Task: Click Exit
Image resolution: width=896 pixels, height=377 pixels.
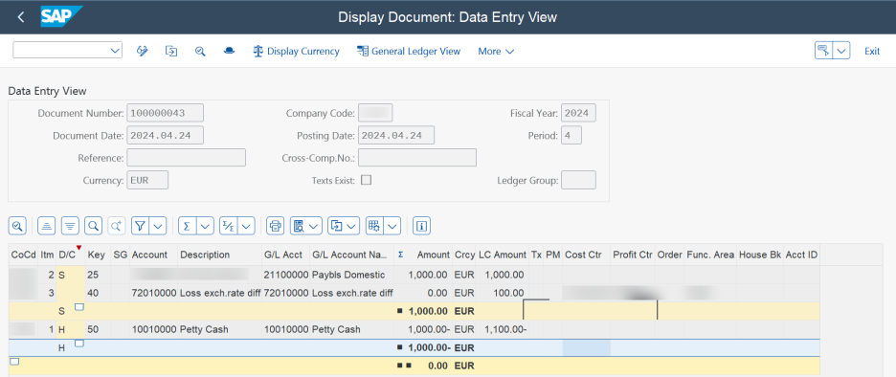Action: pos(872,51)
